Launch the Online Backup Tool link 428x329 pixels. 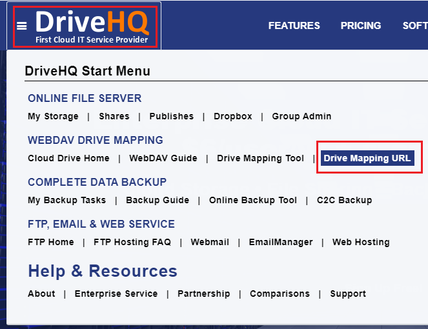pyautogui.click(x=253, y=200)
